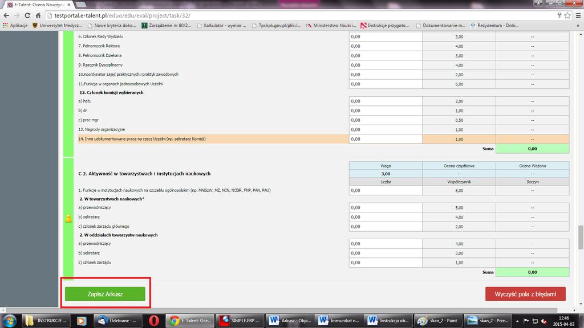Go to browser Home icon
Image resolution: width=584 pixels, height=328 pixels.
point(38,15)
